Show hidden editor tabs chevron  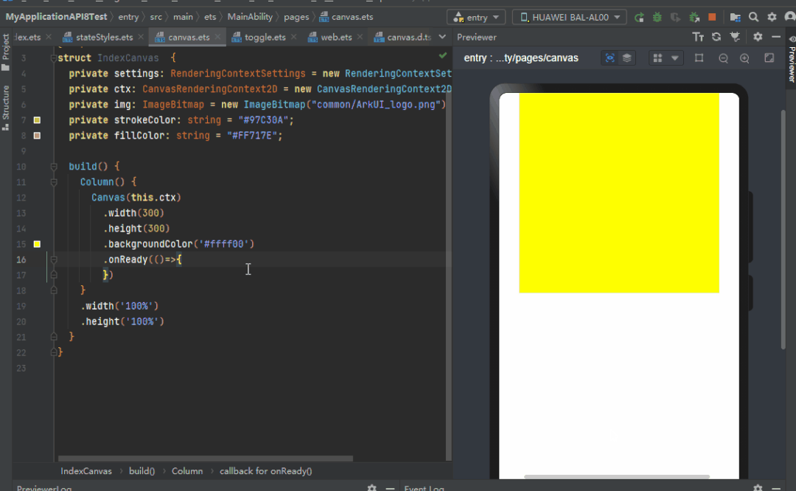(x=442, y=37)
